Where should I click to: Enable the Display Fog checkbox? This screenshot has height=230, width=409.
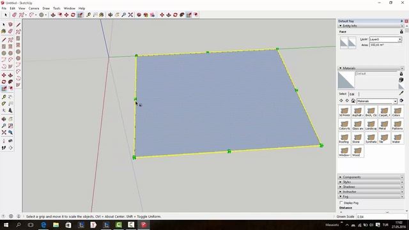(x=341, y=203)
